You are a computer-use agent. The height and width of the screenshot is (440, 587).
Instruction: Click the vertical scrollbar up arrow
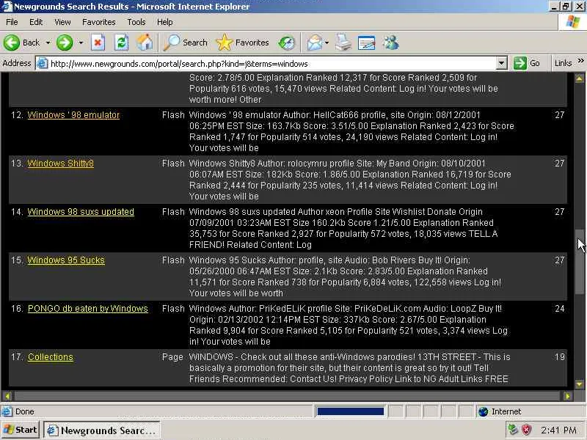580,78
